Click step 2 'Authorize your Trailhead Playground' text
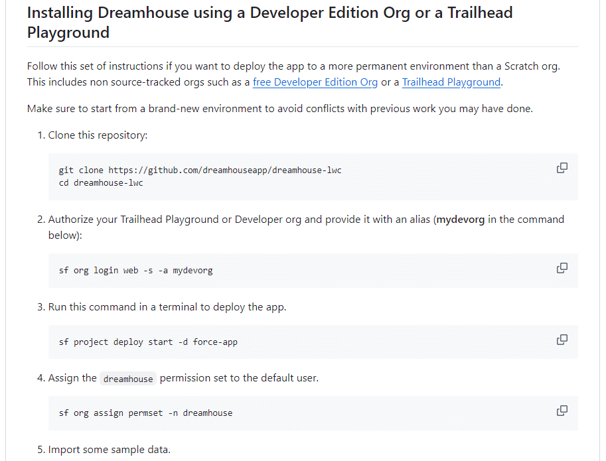This screenshot has height=461, width=606. click(x=306, y=228)
